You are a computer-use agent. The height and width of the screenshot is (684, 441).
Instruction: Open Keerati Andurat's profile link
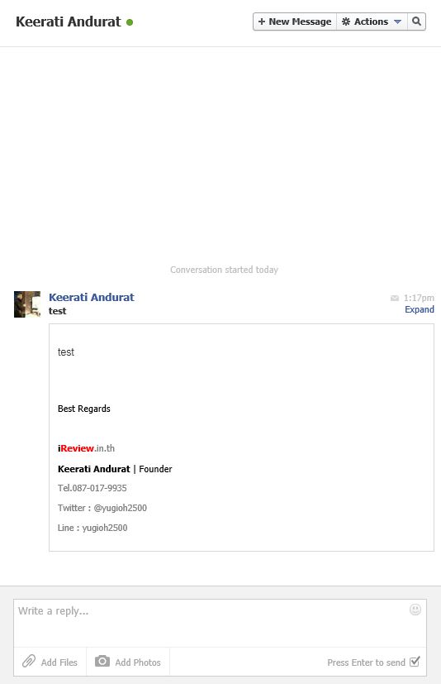tap(92, 297)
